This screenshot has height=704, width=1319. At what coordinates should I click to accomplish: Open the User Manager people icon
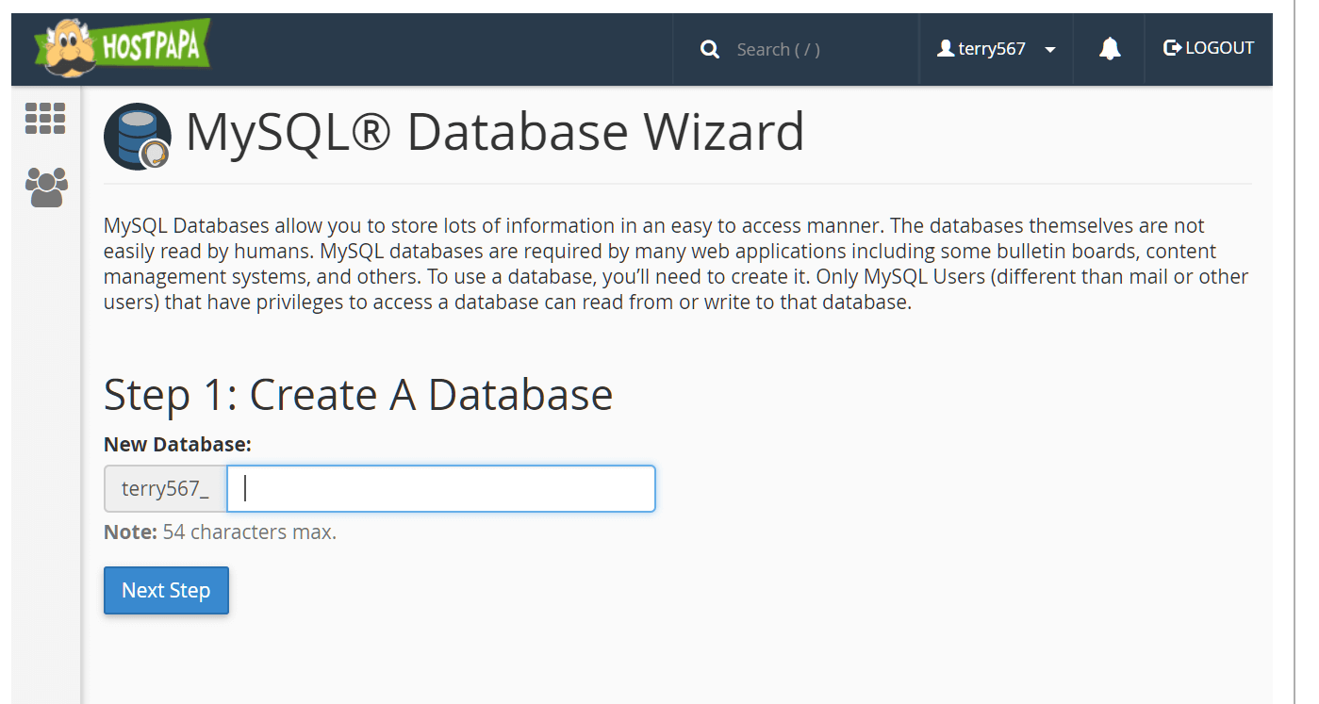(46, 188)
